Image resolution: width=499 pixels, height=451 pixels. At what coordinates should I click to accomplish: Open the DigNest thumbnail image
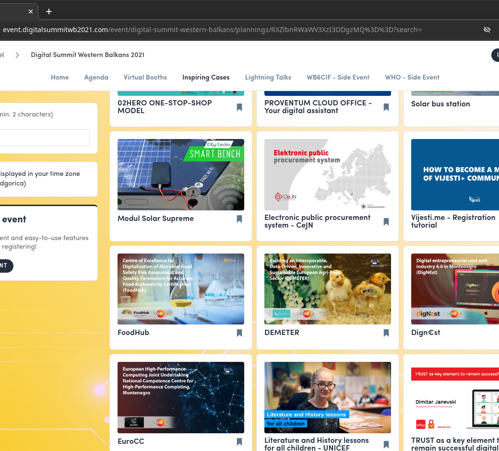[455, 289]
